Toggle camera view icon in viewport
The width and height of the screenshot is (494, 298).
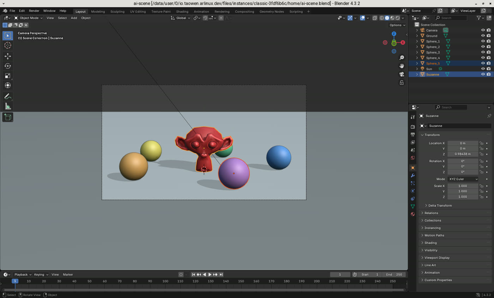point(402,74)
